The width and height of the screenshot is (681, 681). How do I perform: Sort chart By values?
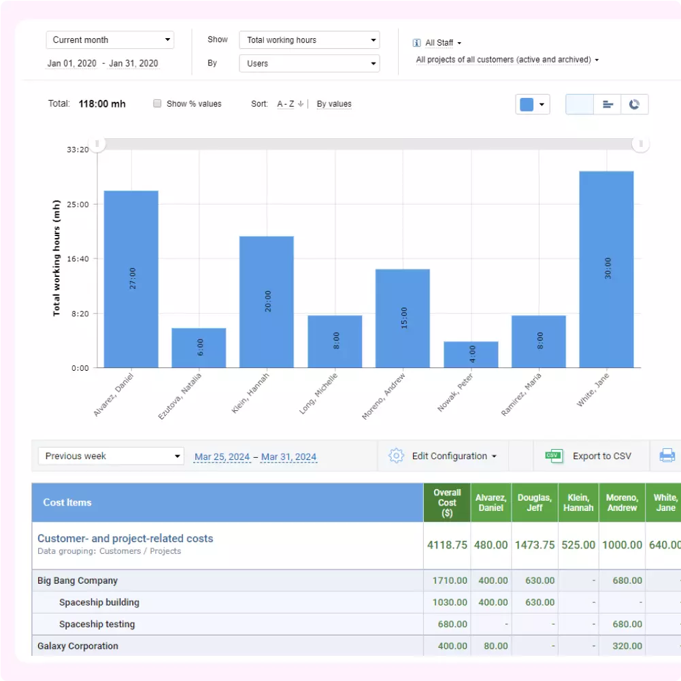pos(334,104)
